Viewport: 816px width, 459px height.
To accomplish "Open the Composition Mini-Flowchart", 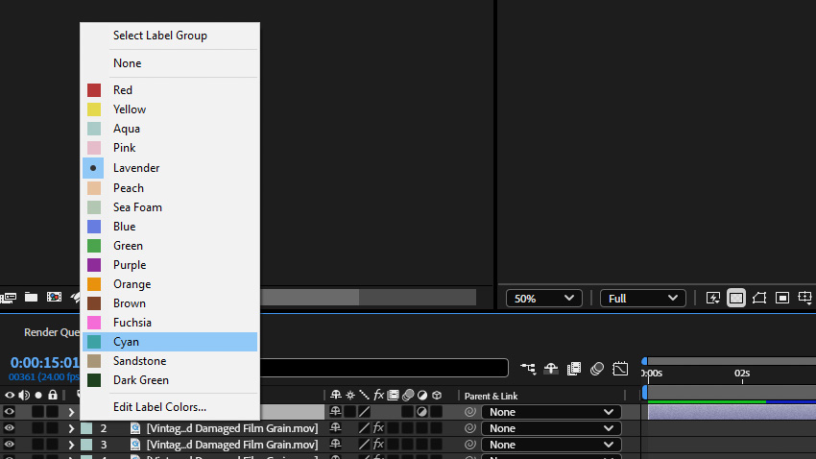I will (528, 368).
